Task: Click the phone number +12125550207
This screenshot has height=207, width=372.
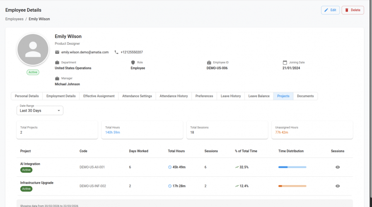Action: coord(132,52)
